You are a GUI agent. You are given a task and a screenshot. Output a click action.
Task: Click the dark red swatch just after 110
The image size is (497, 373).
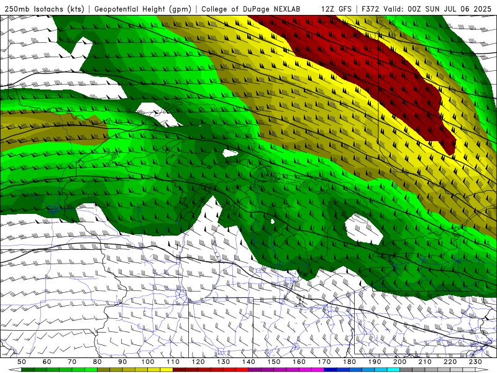tap(179, 370)
